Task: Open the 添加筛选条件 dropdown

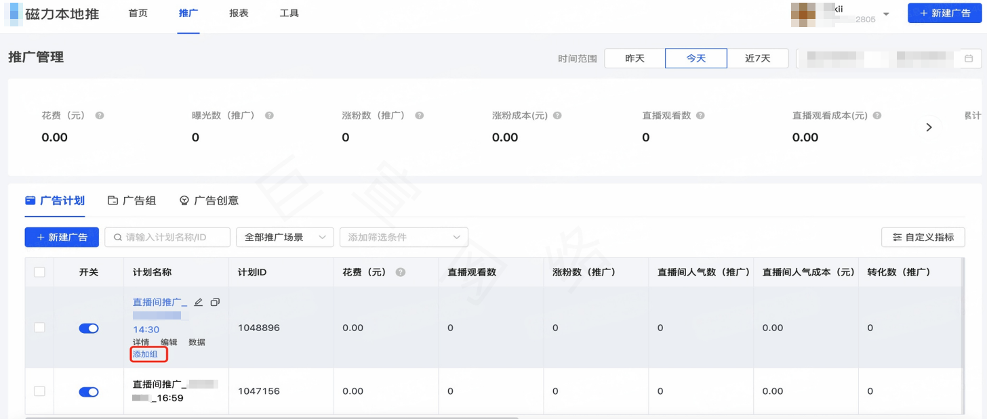Action: [x=403, y=237]
